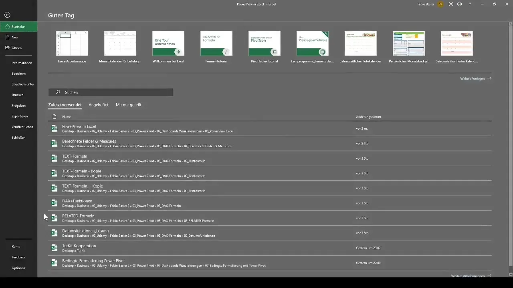Viewport: 513px width, 288px height.
Task: Click the Weitere Vorlagen link
Action: 476,79
